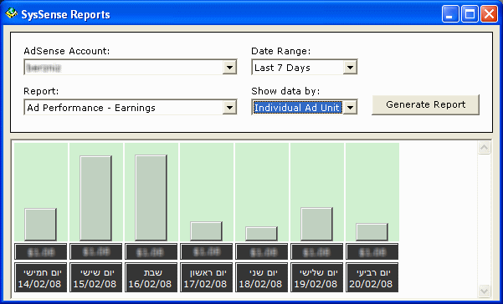Click the earnings value above 16/02/08

point(151,252)
